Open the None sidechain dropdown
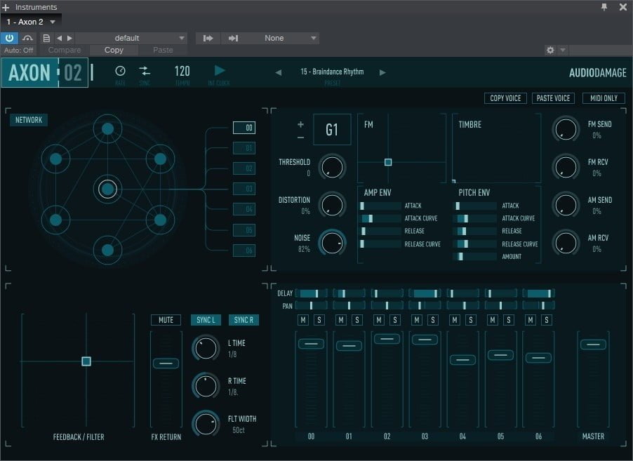633x461 pixels. 283,38
